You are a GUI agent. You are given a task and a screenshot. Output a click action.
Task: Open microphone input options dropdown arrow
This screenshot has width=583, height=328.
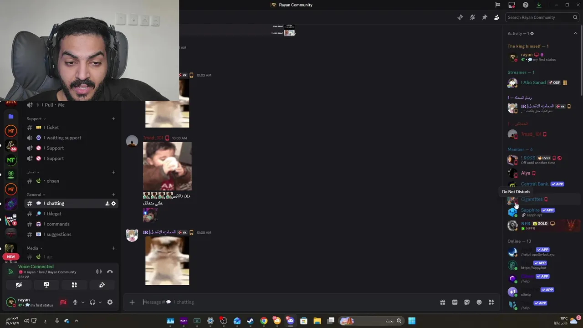pyautogui.click(x=83, y=302)
